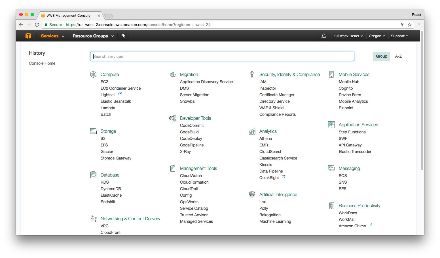Screen dimensions: 440x258
Task: Open the IAM service
Action: 263,82
